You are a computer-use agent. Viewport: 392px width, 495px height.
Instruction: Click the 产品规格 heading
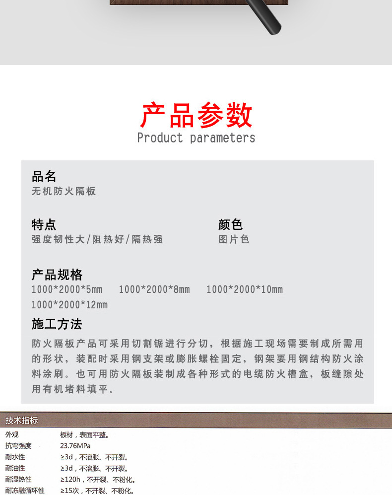pyautogui.click(x=57, y=275)
